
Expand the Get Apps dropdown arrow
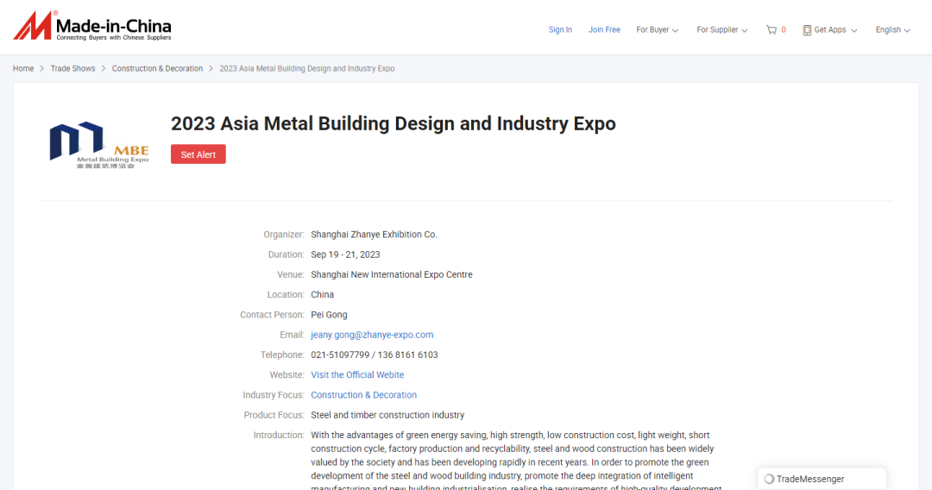click(854, 30)
